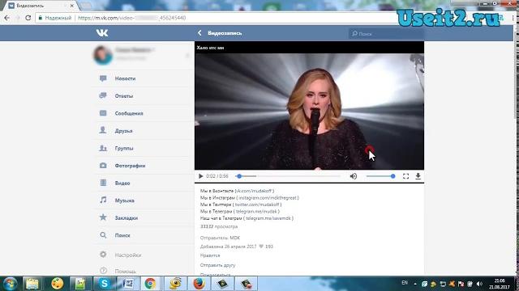Click the Настройки gear icon
Screen dimensions: 519x291
pos(103,255)
